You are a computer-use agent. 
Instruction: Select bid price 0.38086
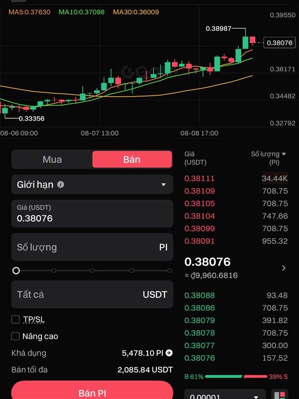(199, 308)
